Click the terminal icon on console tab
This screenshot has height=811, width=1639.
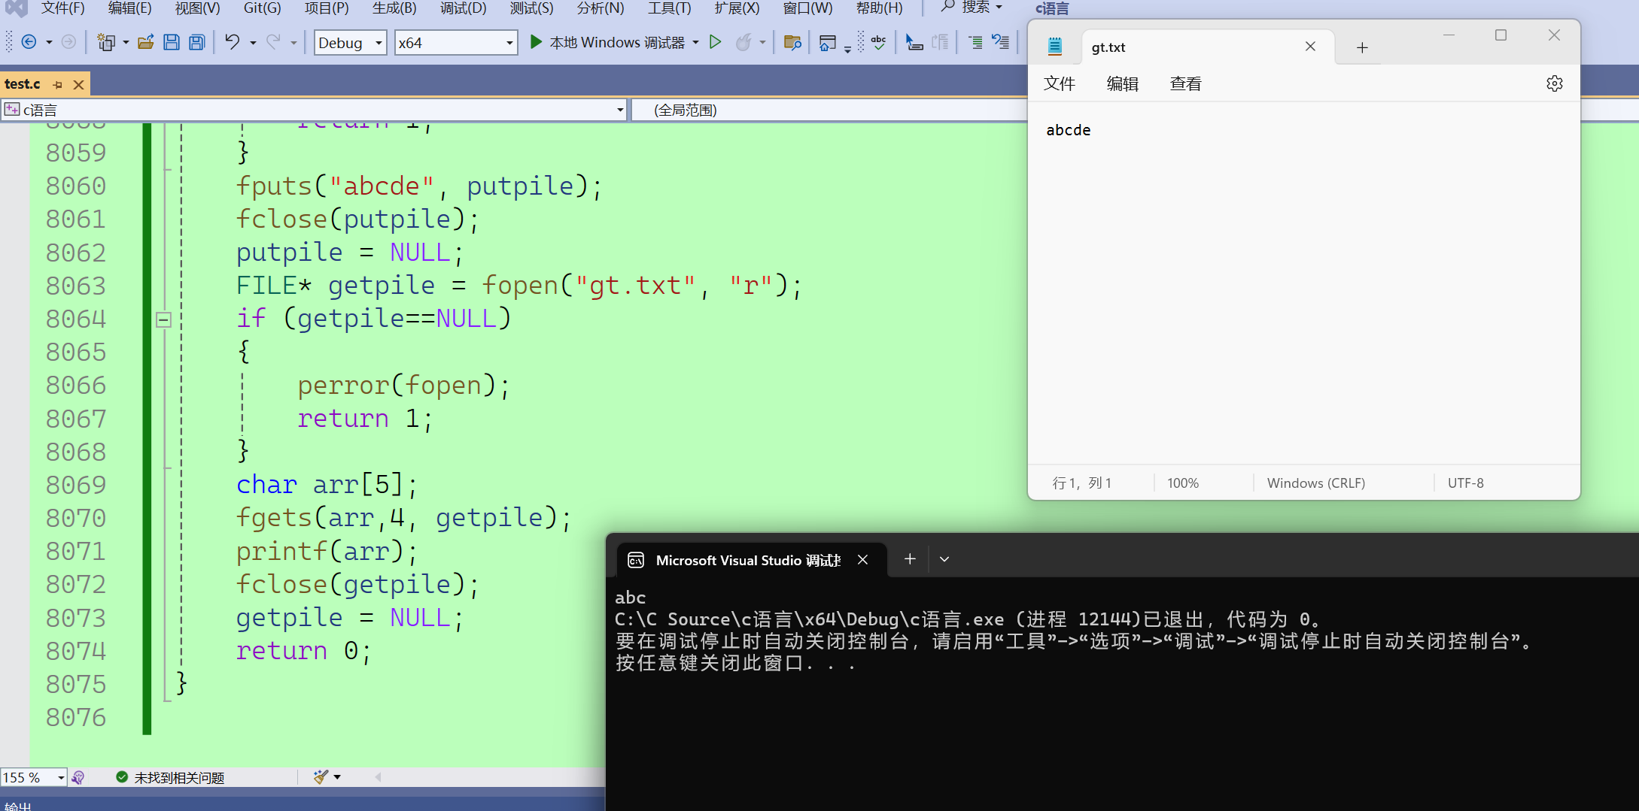pos(636,560)
